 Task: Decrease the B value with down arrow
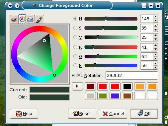coord(156,67)
